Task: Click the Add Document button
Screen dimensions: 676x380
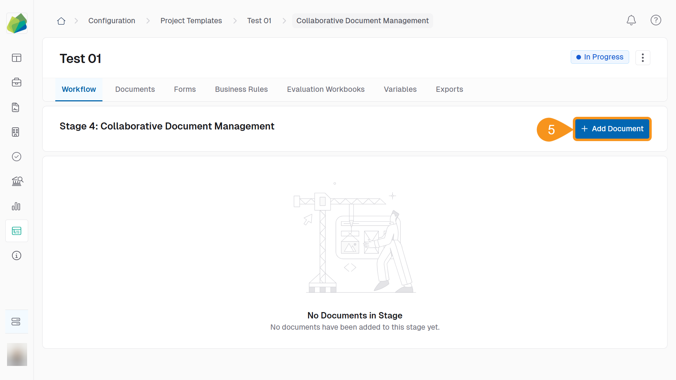Action: click(x=612, y=129)
